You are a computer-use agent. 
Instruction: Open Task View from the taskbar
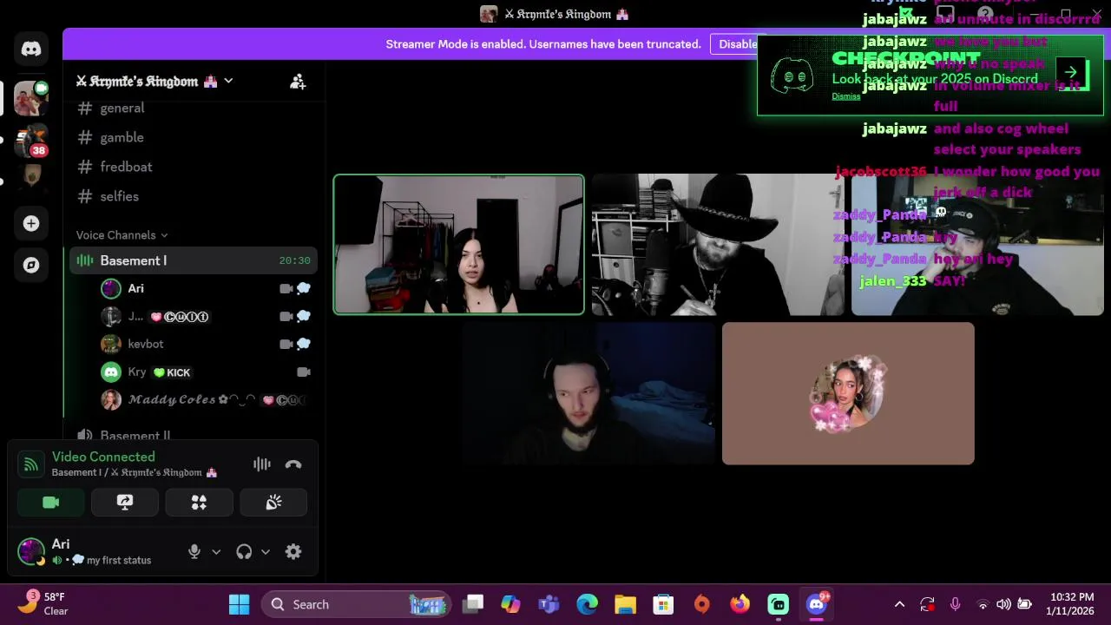coord(473,604)
